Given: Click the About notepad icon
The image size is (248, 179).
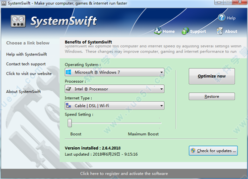Looking at the screenshot, I should 220,31.
